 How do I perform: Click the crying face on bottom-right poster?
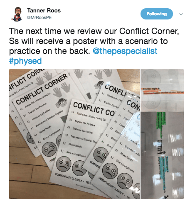pos(110,171)
